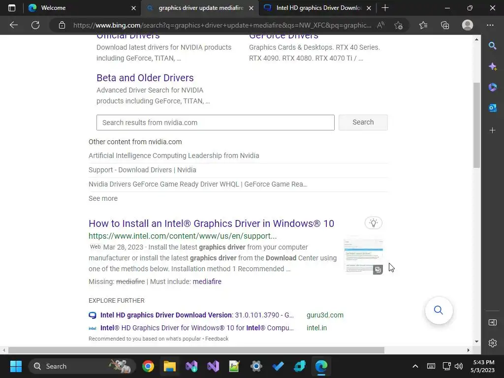Click Must include mediafire link
The height and width of the screenshot is (378, 504).
(x=207, y=282)
